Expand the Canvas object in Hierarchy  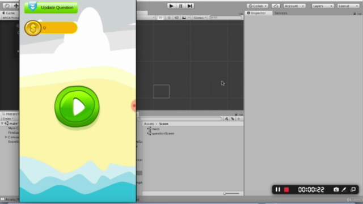[x=6, y=137]
